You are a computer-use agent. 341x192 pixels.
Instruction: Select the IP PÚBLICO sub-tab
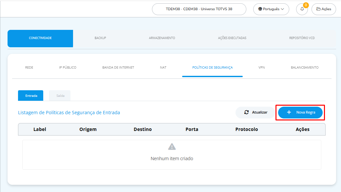click(67, 68)
